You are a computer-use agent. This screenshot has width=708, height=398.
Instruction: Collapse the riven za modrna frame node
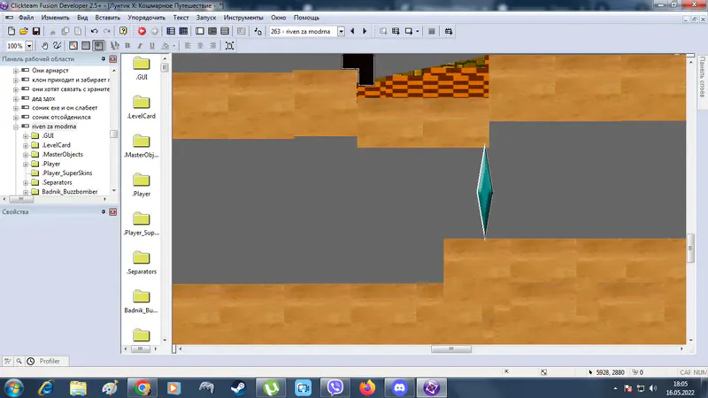point(16,126)
